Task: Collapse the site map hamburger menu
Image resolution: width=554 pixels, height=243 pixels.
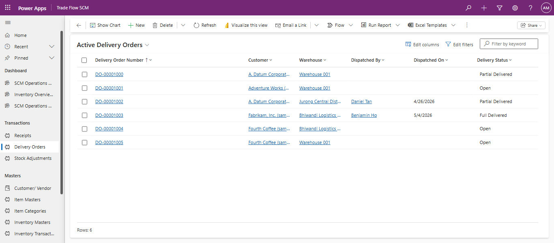Action: pos(8,22)
